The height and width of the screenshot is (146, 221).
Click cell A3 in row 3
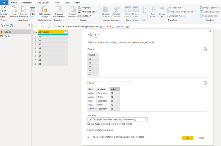53,44
